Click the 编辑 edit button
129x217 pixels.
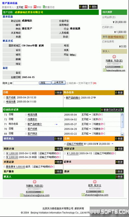83,7
